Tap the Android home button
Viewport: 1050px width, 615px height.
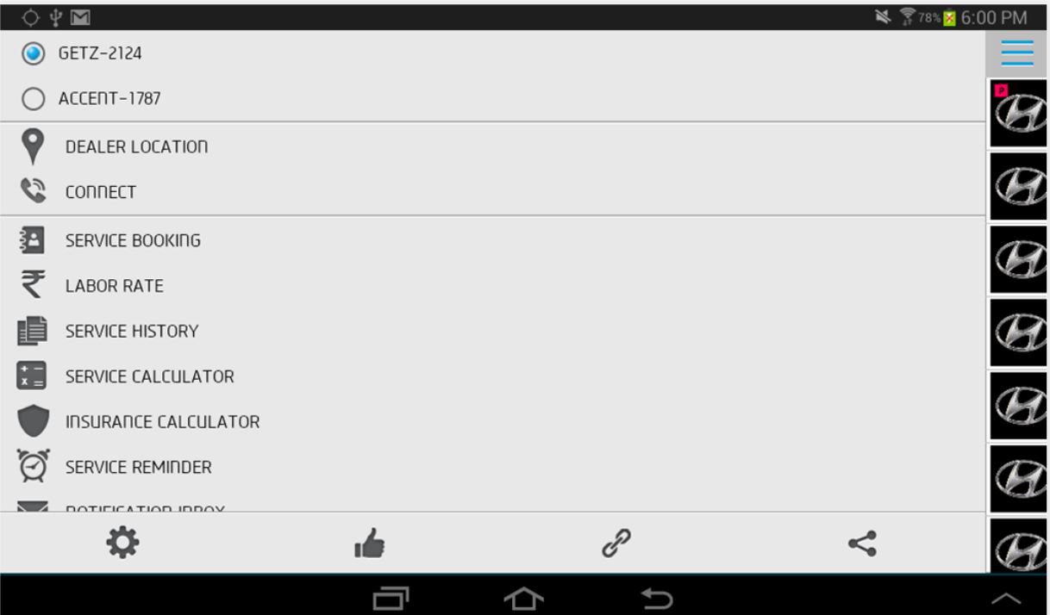524,598
